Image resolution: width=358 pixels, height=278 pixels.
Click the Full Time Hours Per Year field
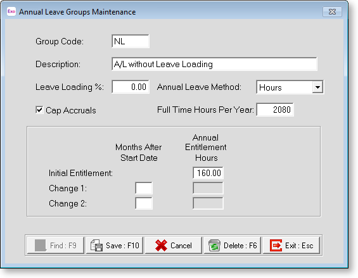click(x=275, y=110)
